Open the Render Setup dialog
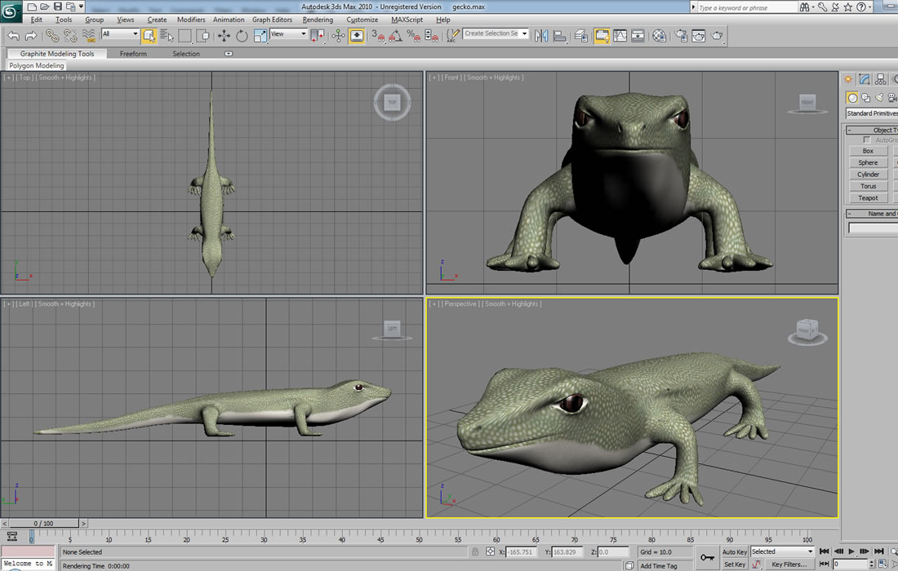This screenshot has height=571, width=898. tap(679, 36)
